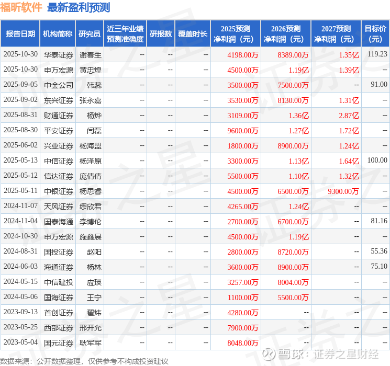Click the 华泰证券 institution cell
390x366 pixels.
[59, 55]
